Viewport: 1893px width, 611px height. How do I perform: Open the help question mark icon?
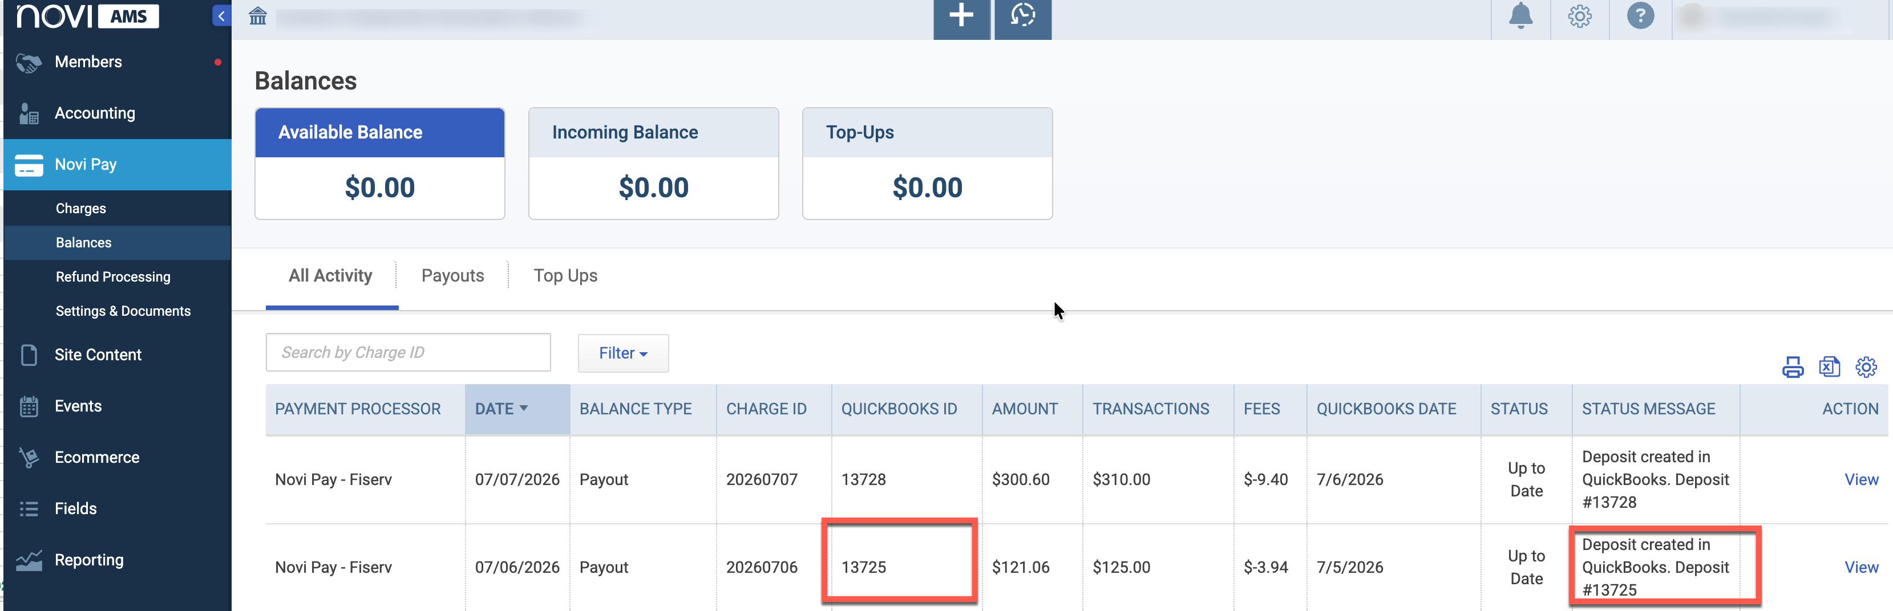1640,16
